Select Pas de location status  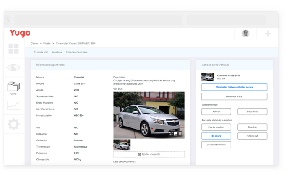(216, 127)
